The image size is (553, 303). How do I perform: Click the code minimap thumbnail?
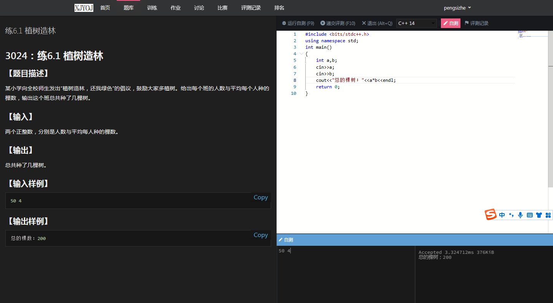[532, 35]
